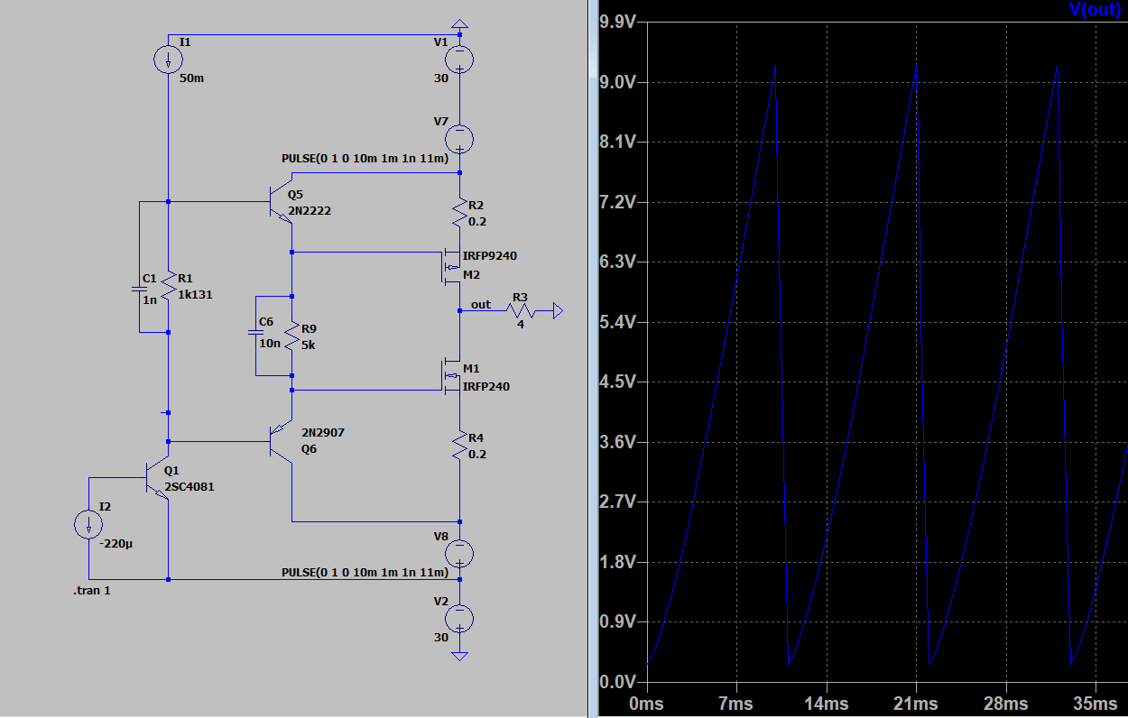Image resolution: width=1128 pixels, height=718 pixels.
Task: Click the 9.9V vertical axis label
Action: pos(618,22)
